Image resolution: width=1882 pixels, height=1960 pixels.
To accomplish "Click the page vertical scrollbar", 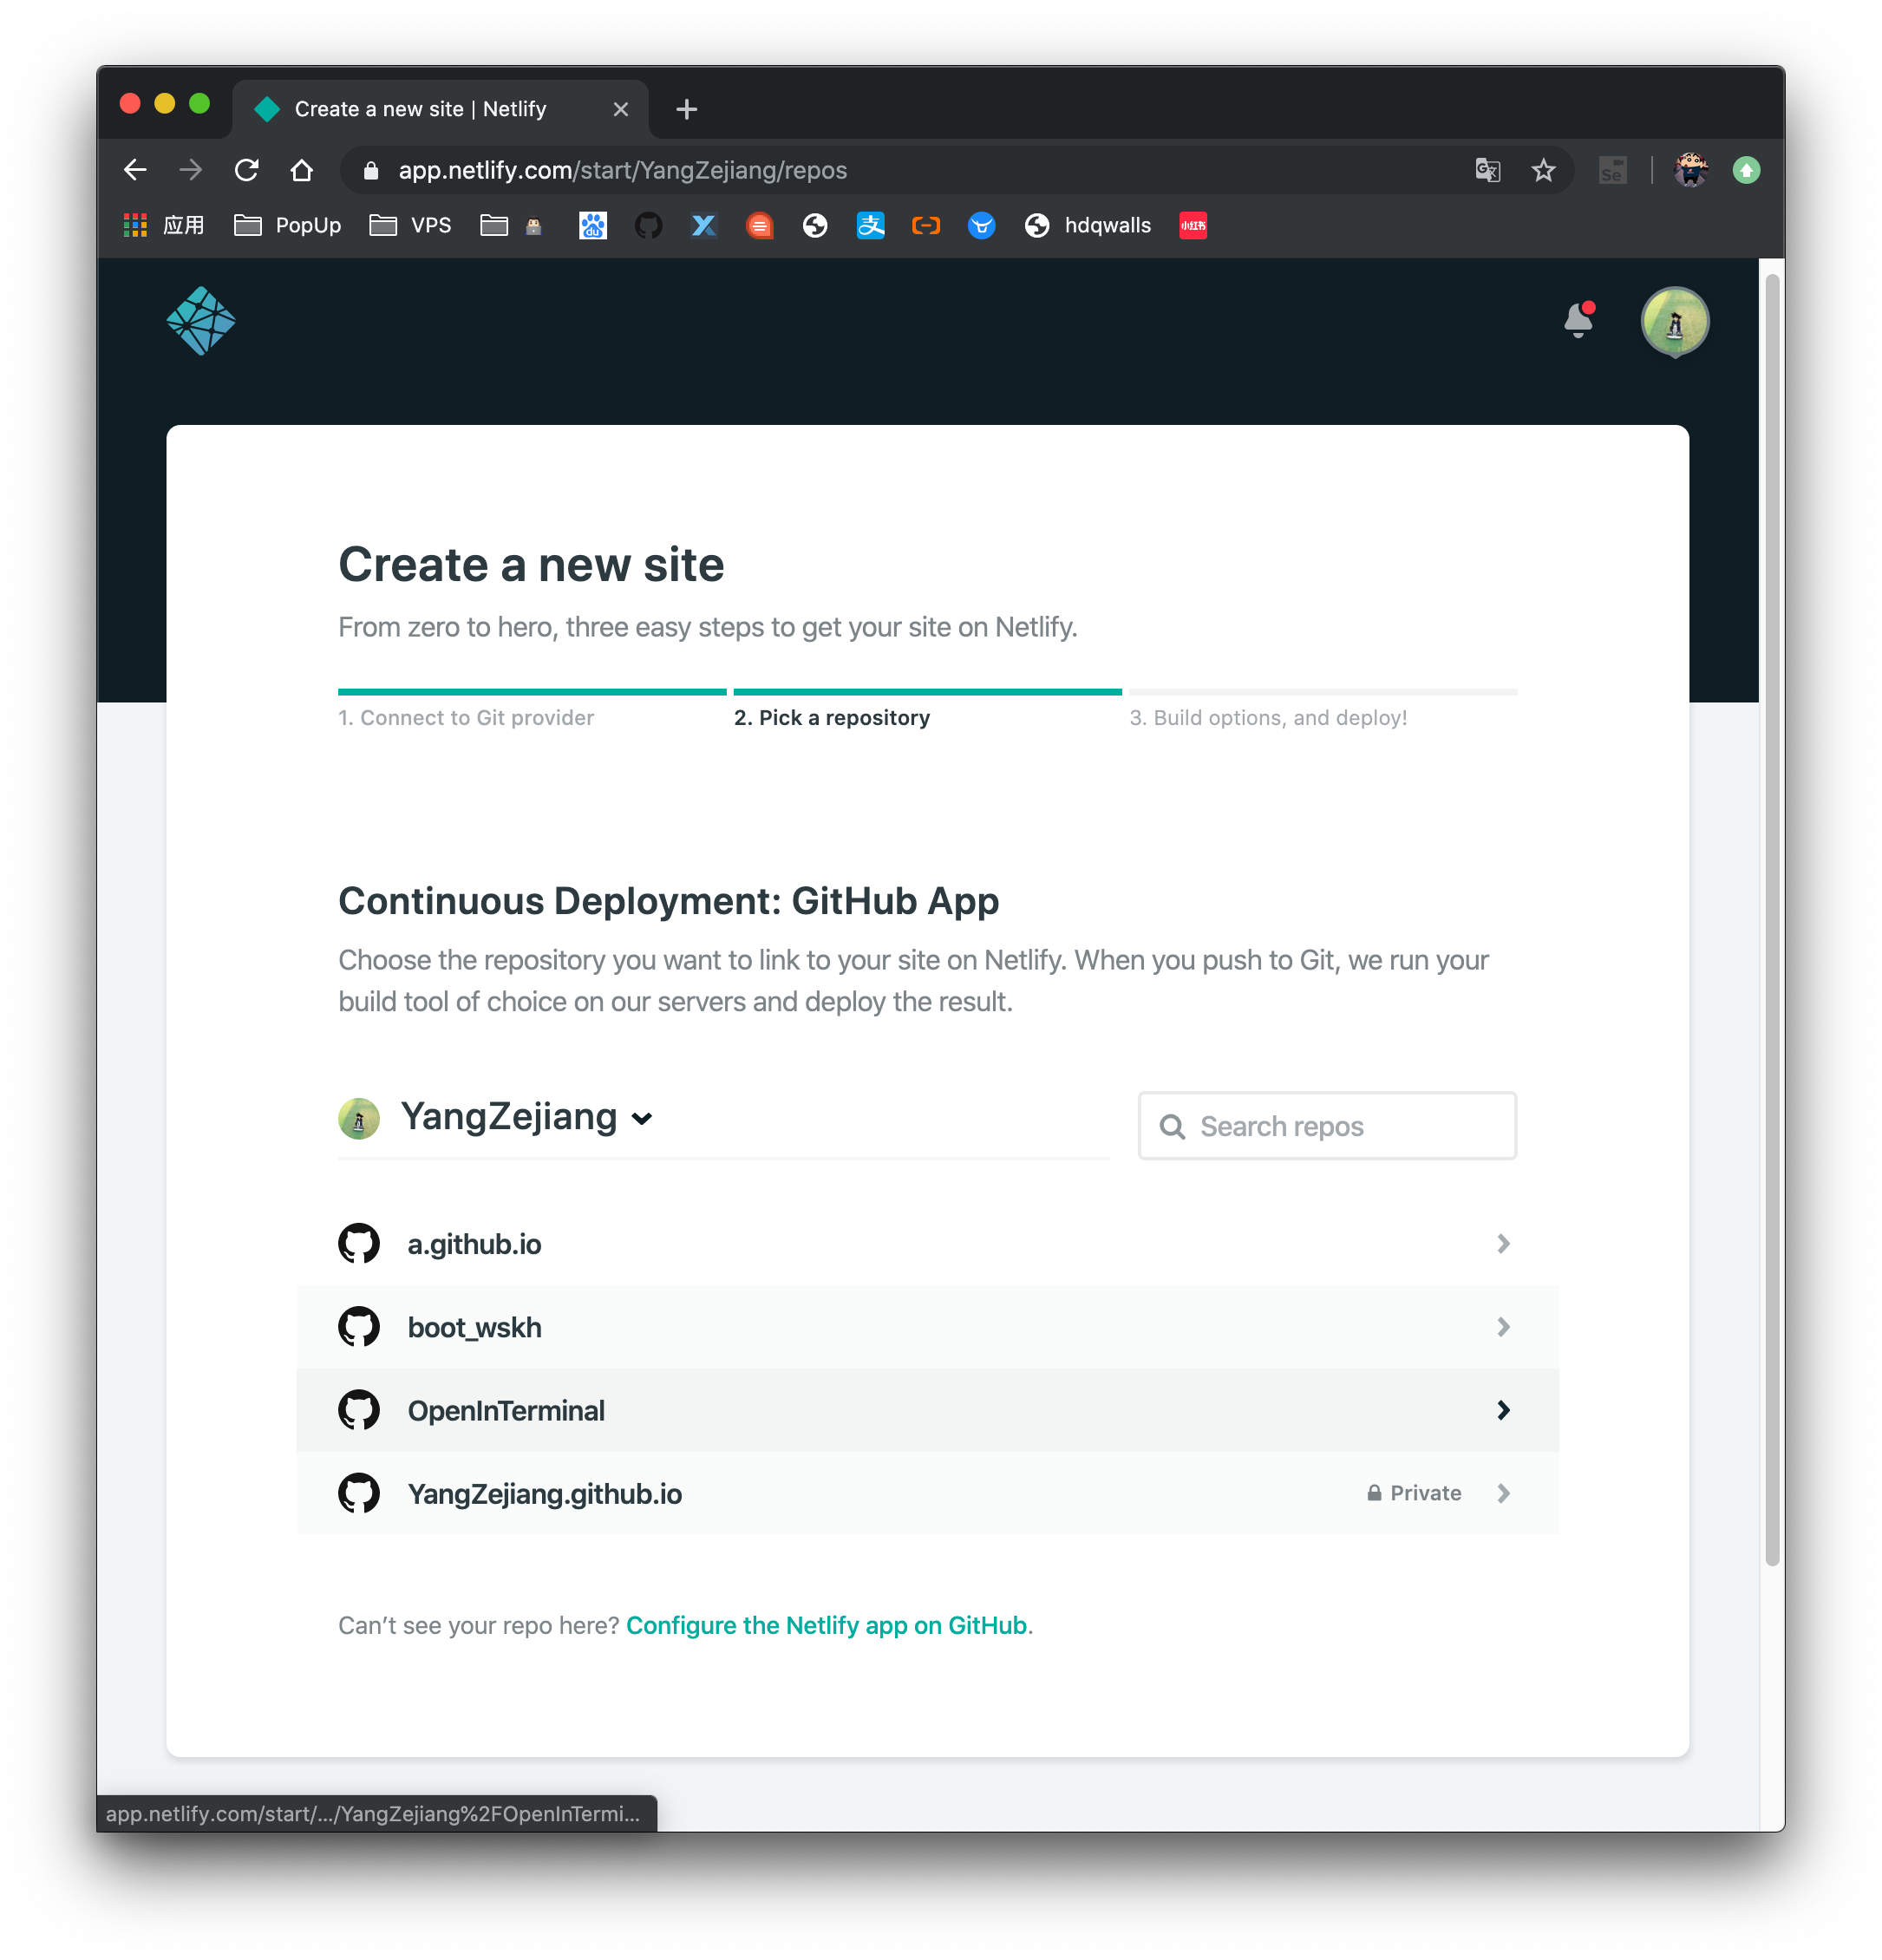I will [x=1772, y=920].
